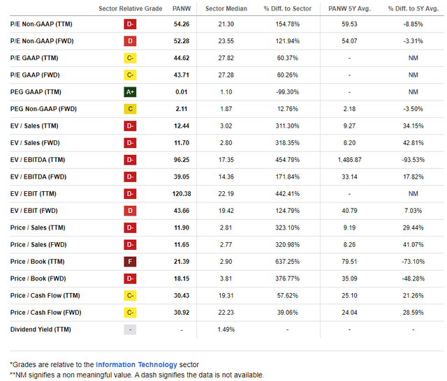Click the P/E Non-GAAP (TTM) row label

[41, 24]
